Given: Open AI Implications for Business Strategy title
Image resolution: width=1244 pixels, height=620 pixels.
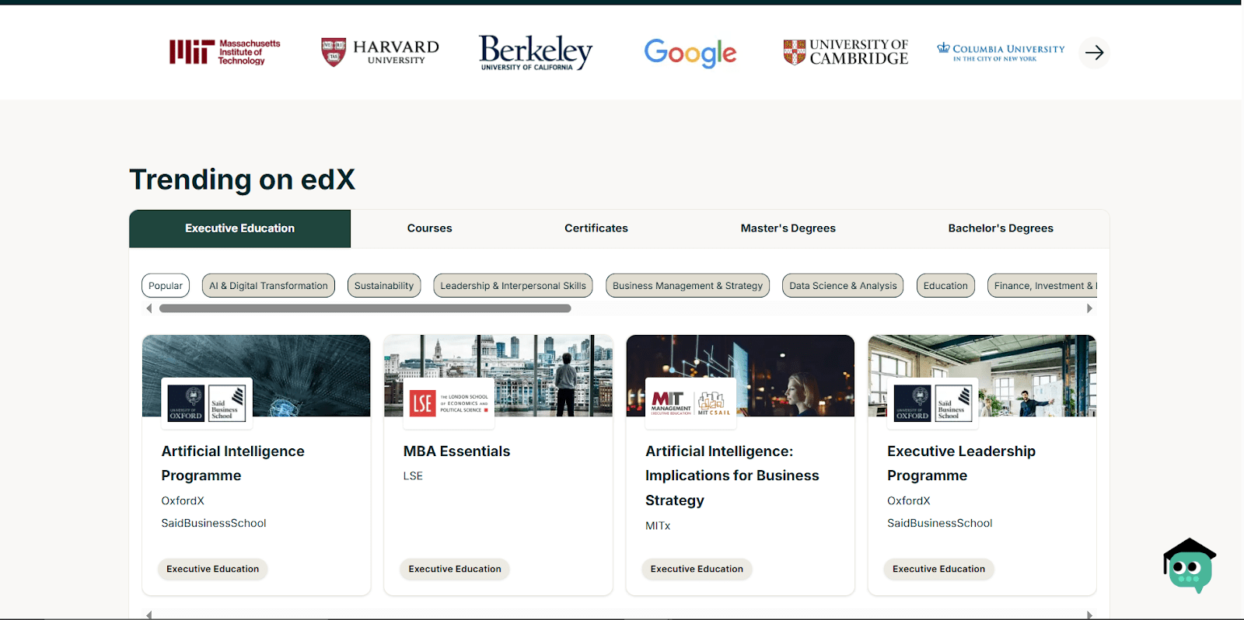Looking at the screenshot, I should (x=732, y=475).
